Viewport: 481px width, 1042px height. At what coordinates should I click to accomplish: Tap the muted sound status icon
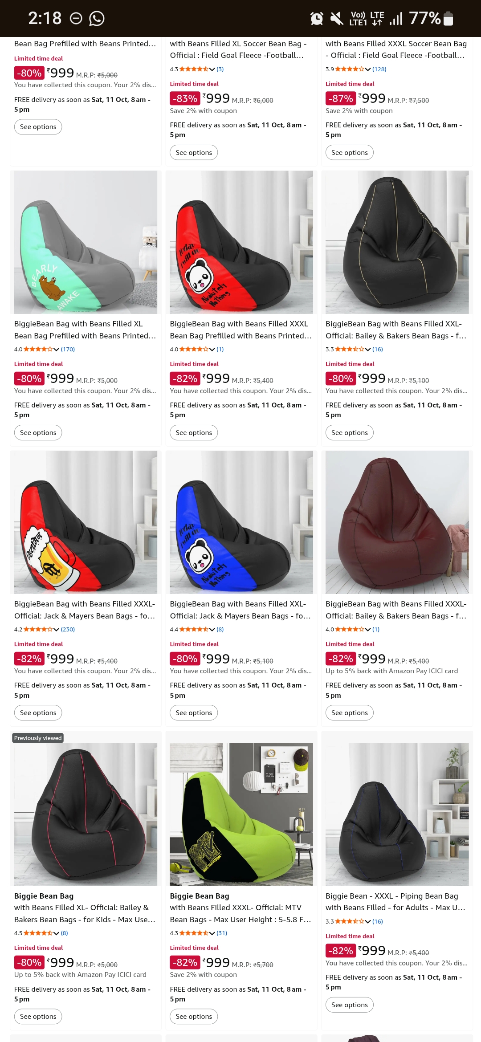pyautogui.click(x=337, y=18)
